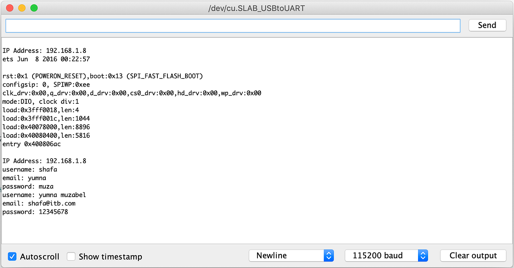This screenshot has width=514, height=268.
Task: Click the yellow minimize traffic light icon
Action: pos(22,8)
